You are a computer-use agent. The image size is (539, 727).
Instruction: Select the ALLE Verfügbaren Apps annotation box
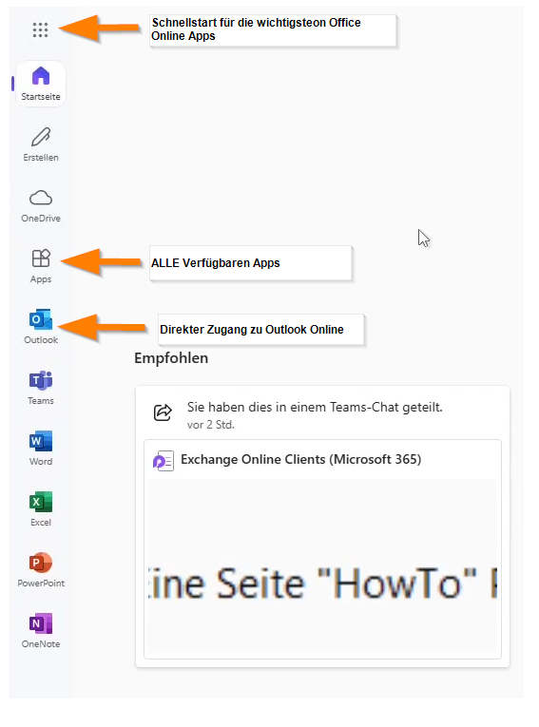pyautogui.click(x=250, y=263)
